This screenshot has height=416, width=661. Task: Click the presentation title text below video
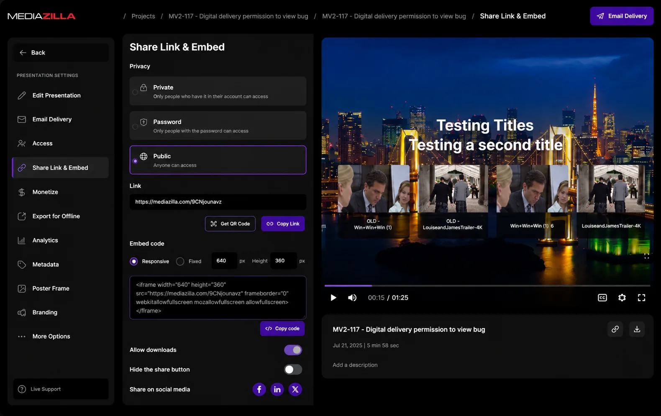[409, 329]
